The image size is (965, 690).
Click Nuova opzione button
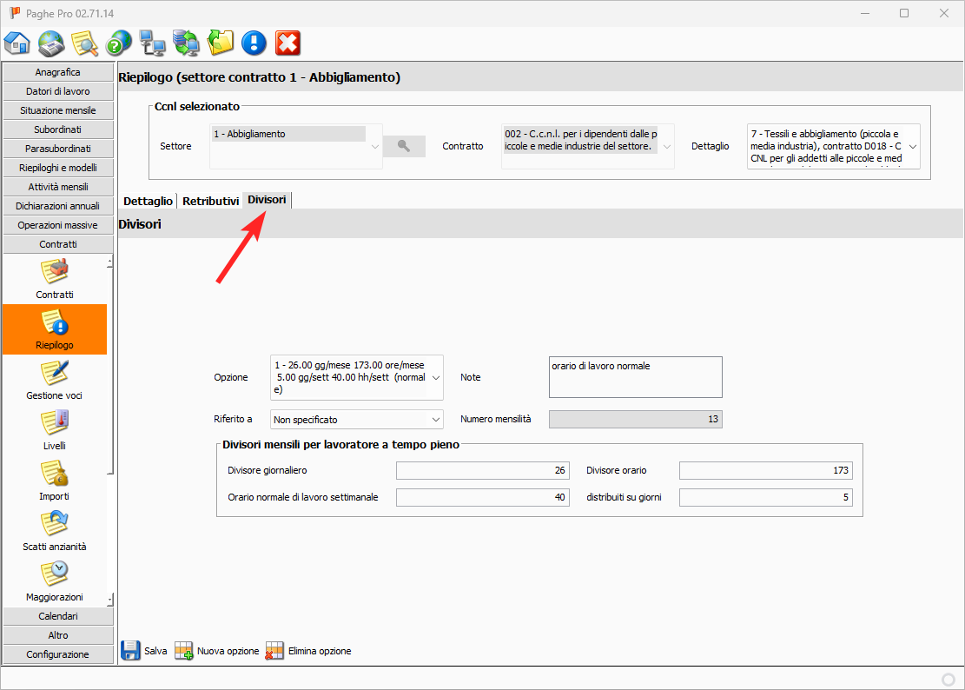[x=217, y=651]
